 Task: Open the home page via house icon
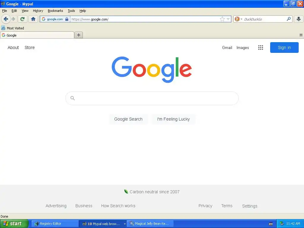[33, 19]
